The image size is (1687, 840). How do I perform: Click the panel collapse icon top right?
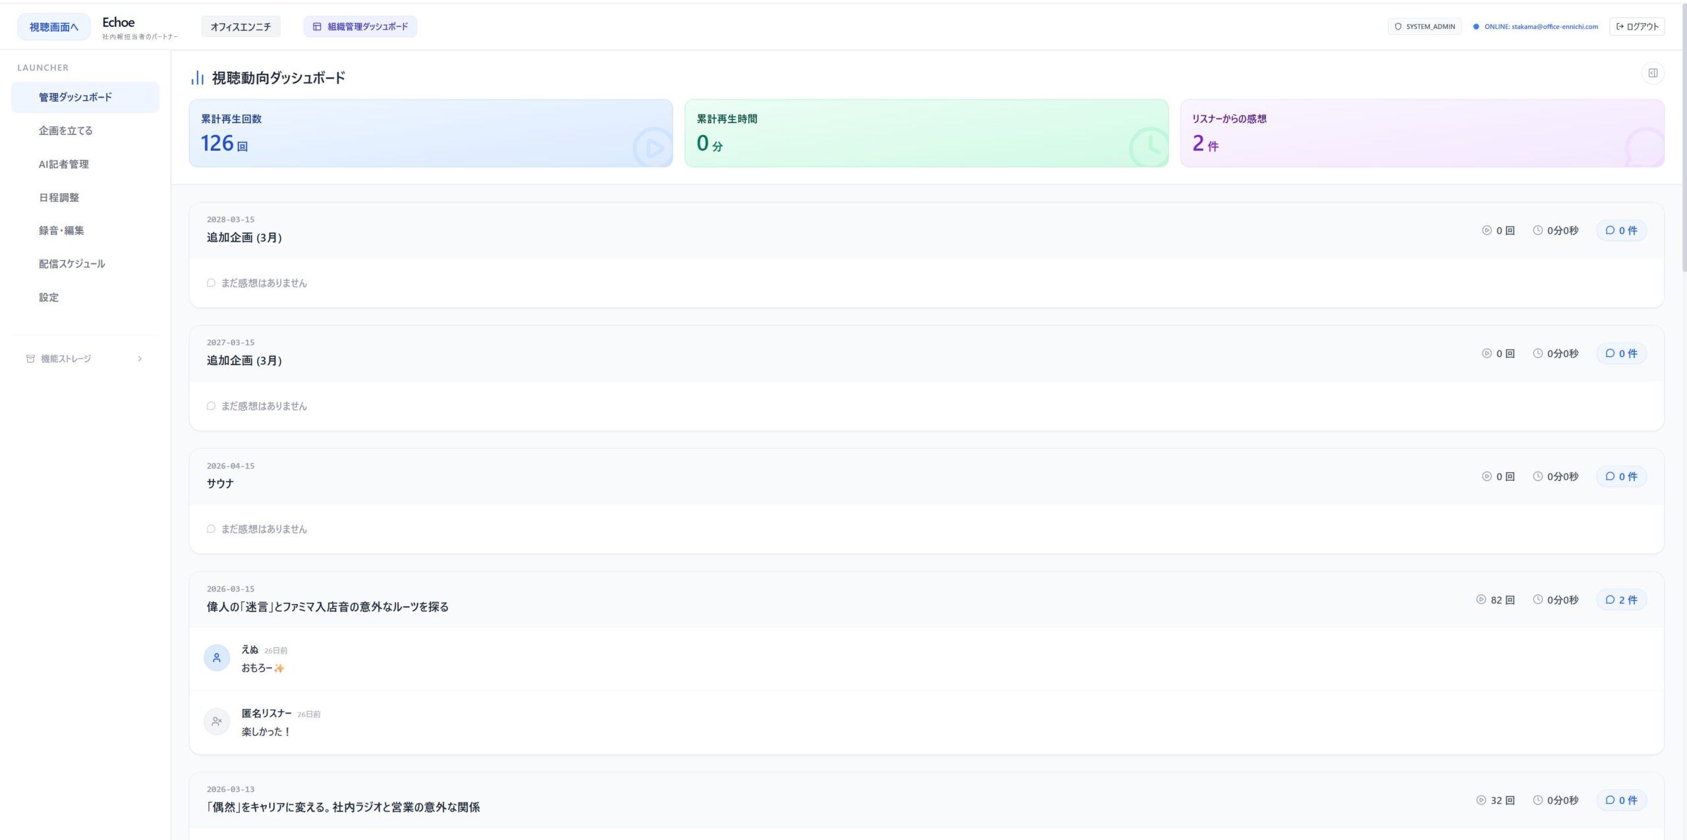pyautogui.click(x=1652, y=73)
